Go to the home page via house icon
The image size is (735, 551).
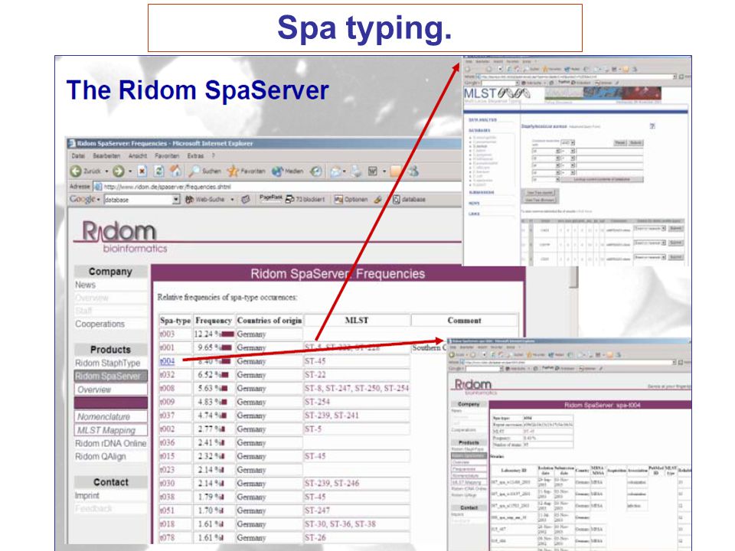pos(176,171)
